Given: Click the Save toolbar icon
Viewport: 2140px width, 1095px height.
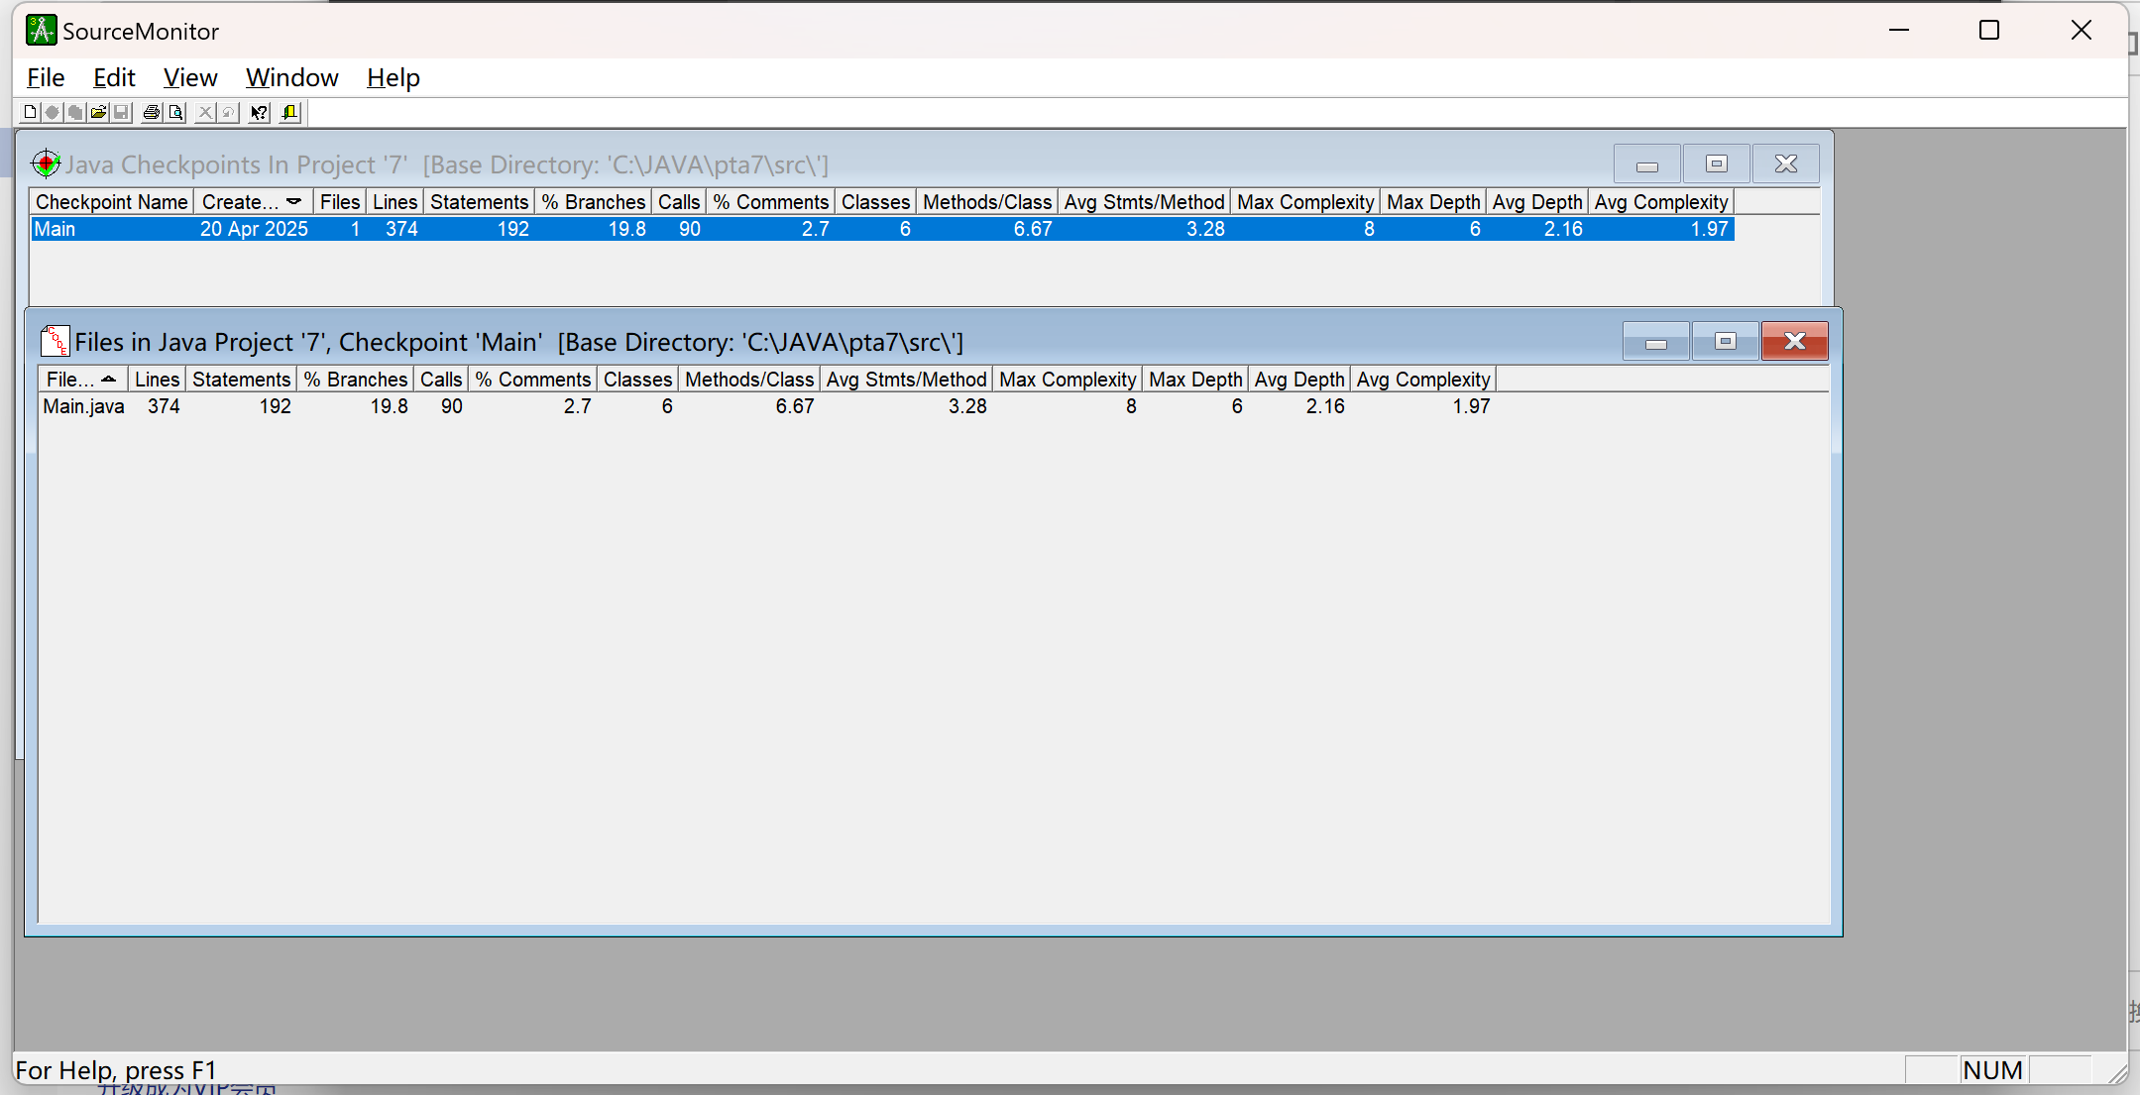Looking at the screenshot, I should pos(121,113).
